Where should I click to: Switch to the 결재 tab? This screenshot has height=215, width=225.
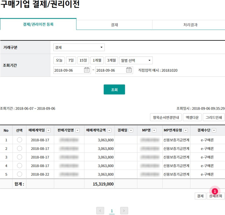[x=114, y=25]
